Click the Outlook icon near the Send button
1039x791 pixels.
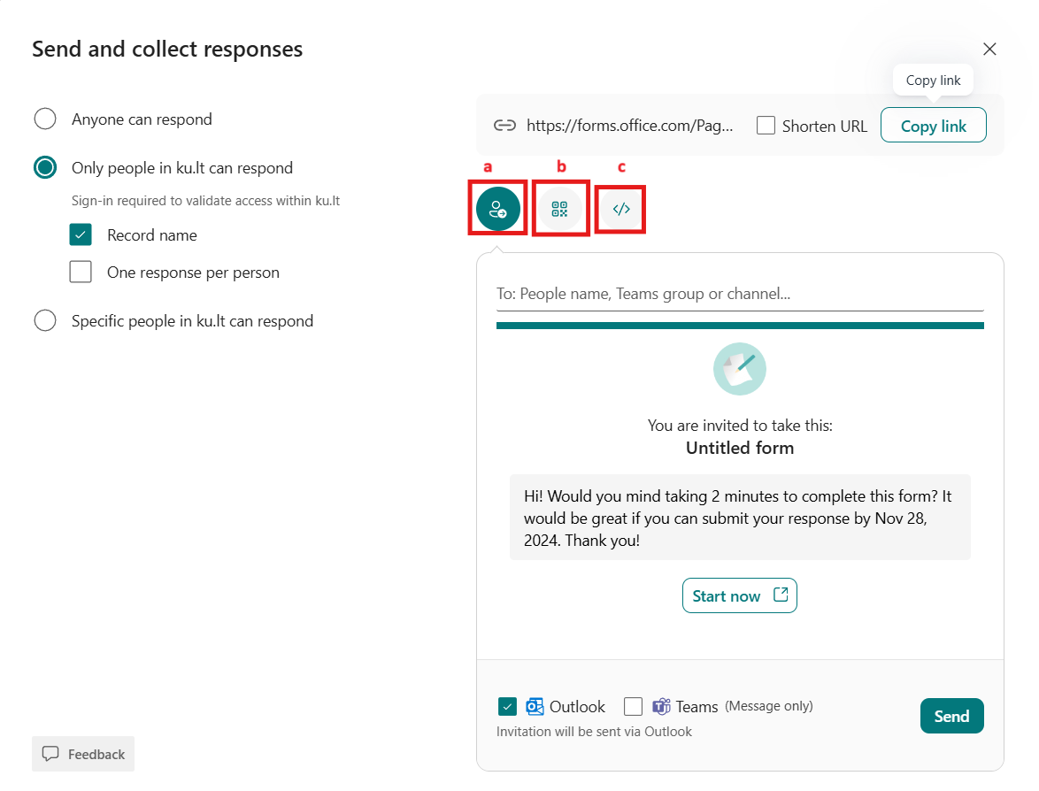pos(535,706)
